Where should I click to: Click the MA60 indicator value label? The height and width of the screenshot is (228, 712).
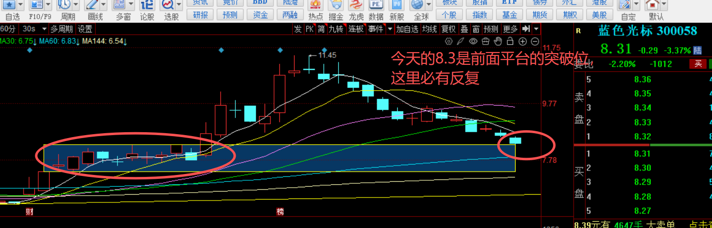(x=58, y=41)
